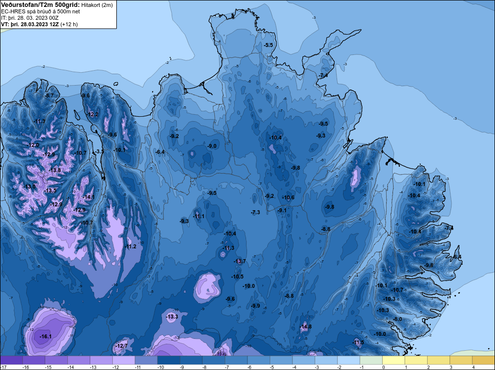Click the -13.5 temperature value
This screenshot has width=495, height=370.
[x=50, y=190]
